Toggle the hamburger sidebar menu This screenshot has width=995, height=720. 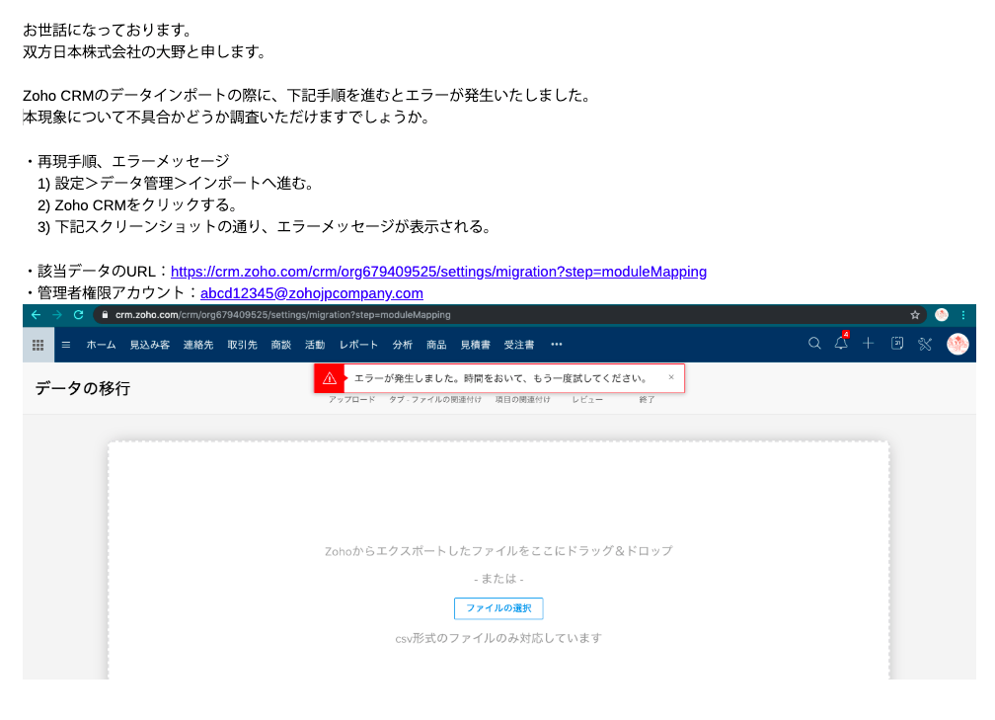coord(66,345)
